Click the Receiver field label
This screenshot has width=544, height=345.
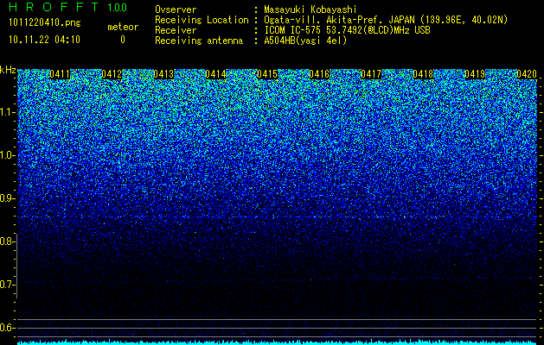point(176,30)
